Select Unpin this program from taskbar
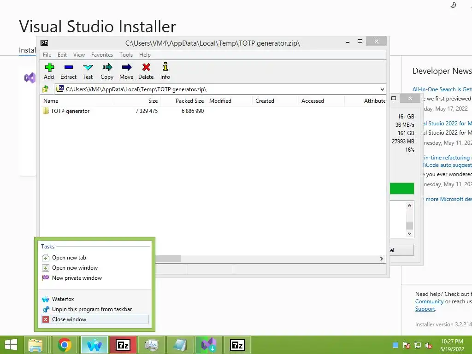The image size is (472, 354). coord(95,309)
